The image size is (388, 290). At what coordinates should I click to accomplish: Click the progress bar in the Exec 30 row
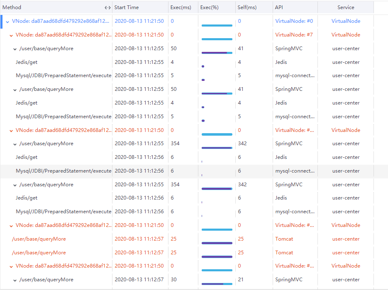point(217,284)
